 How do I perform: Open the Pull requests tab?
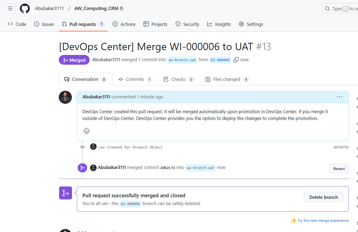point(83,24)
